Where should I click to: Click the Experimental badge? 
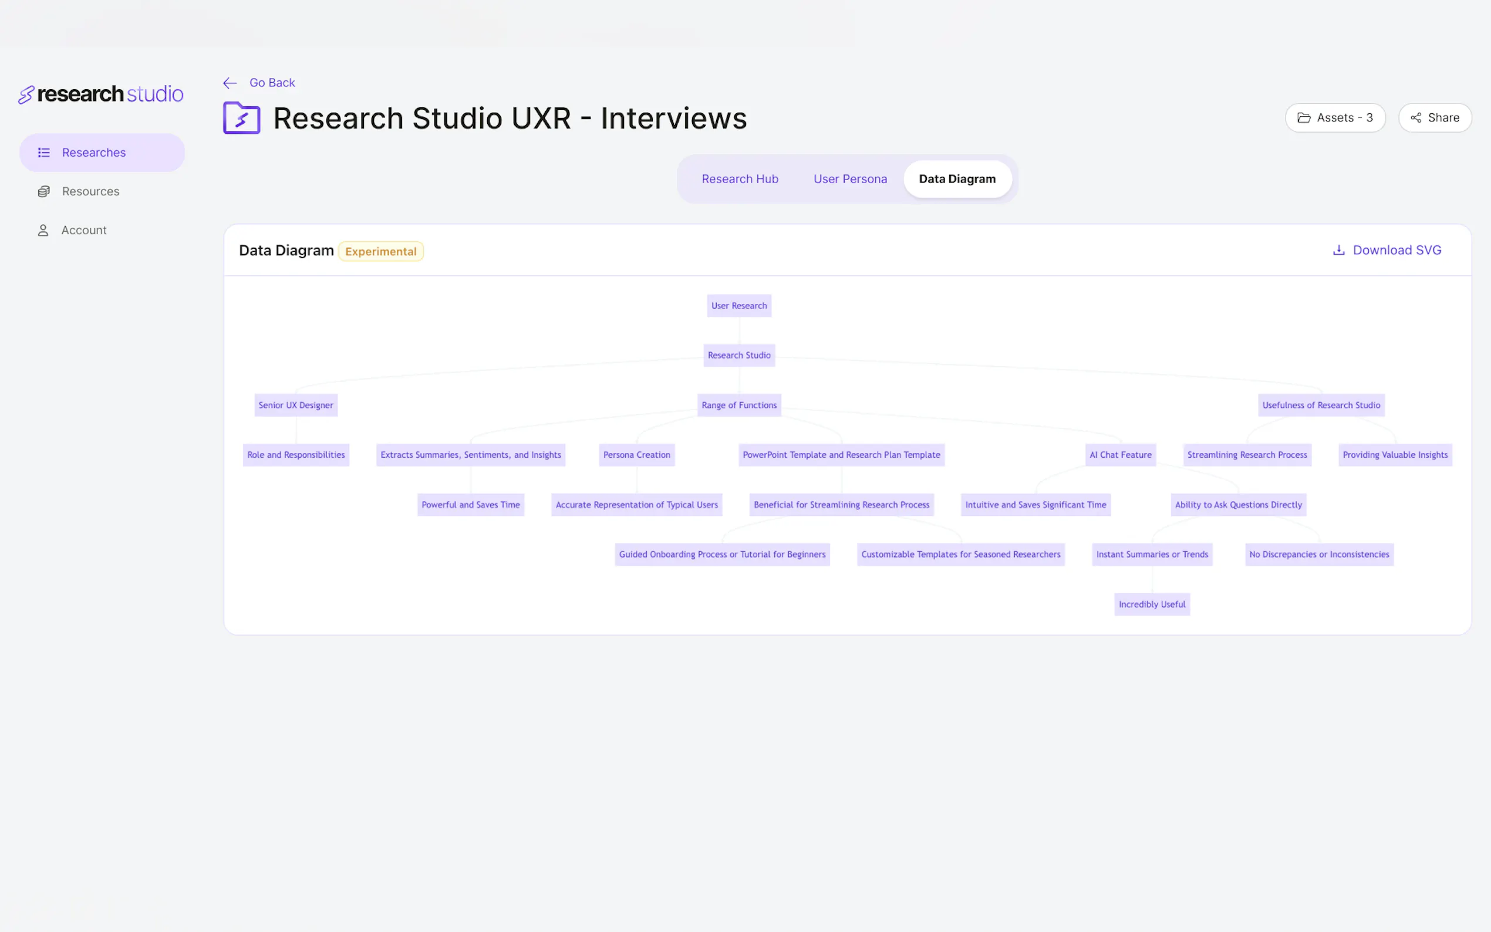[380, 252]
